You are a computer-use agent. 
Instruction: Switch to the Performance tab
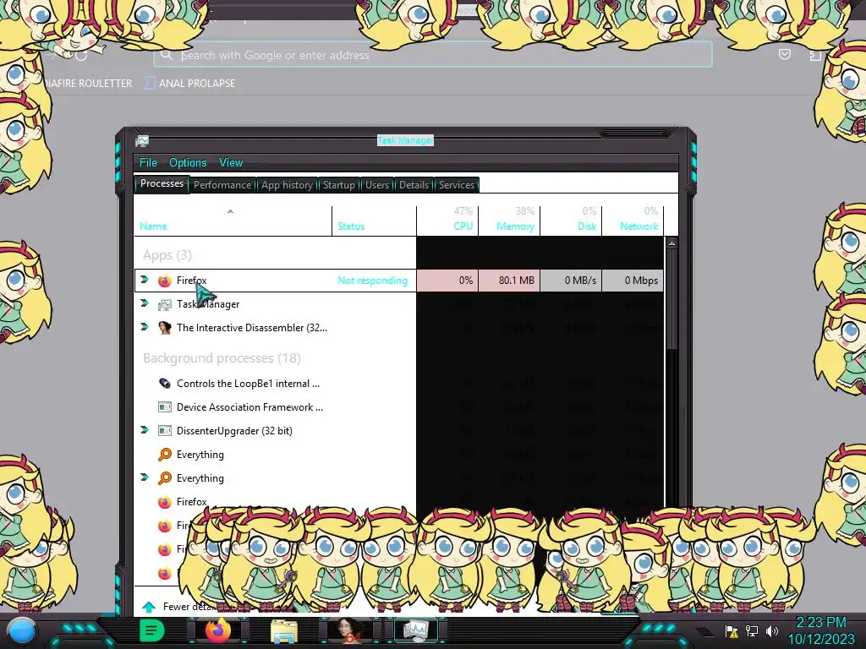pos(222,185)
